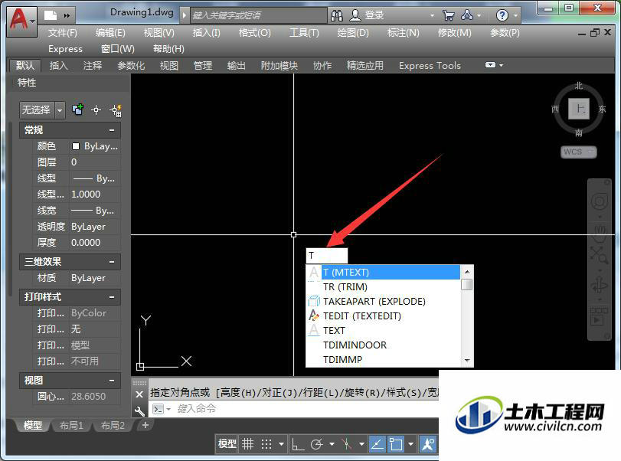Toggle ortho mode in status bar
Screen dimensions: 621x461
click(297, 444)
